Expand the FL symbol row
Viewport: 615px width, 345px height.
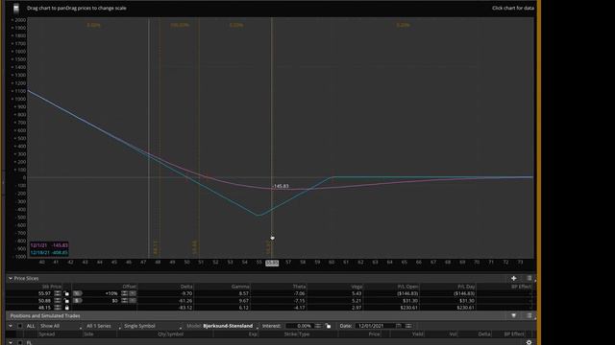[11, 343]
